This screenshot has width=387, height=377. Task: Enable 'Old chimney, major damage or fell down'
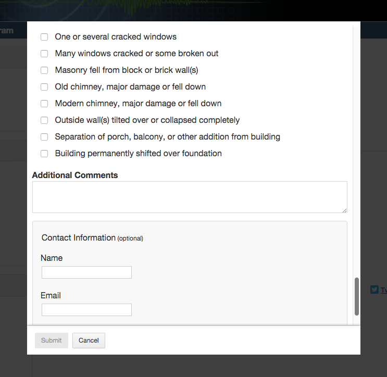pyautogui.click(x=44, y=87)
